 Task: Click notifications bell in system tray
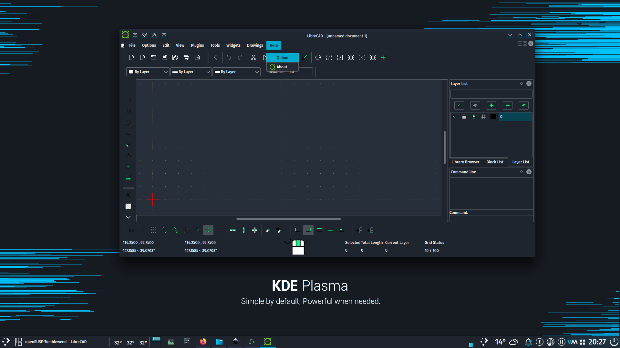pyautogui.click(x=528, y=342)
